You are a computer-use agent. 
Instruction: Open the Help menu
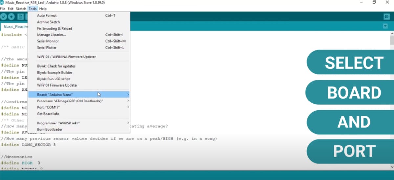pos(43,9)
